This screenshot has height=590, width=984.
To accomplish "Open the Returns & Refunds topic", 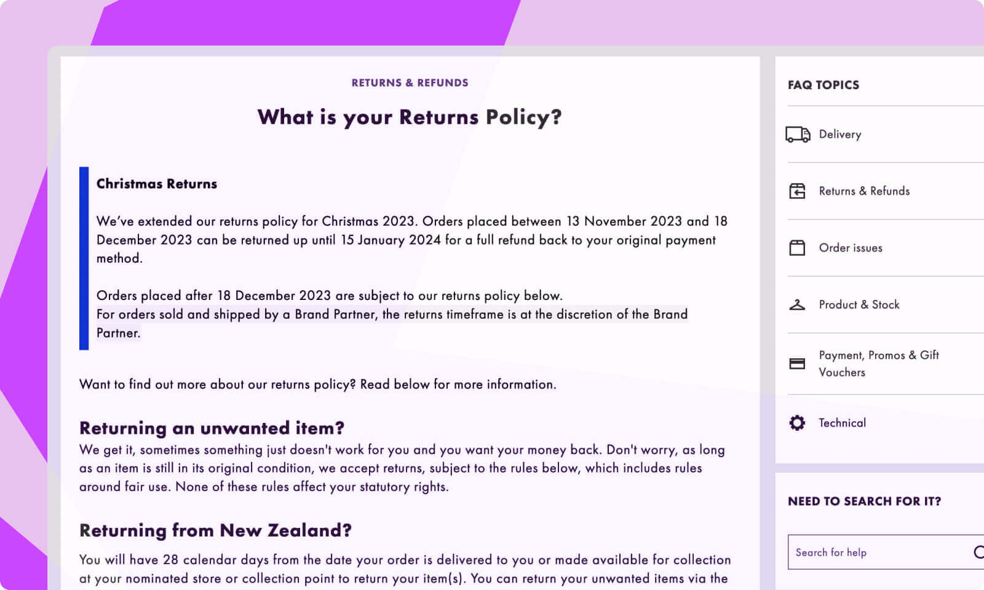I will (x=864, y=191).
